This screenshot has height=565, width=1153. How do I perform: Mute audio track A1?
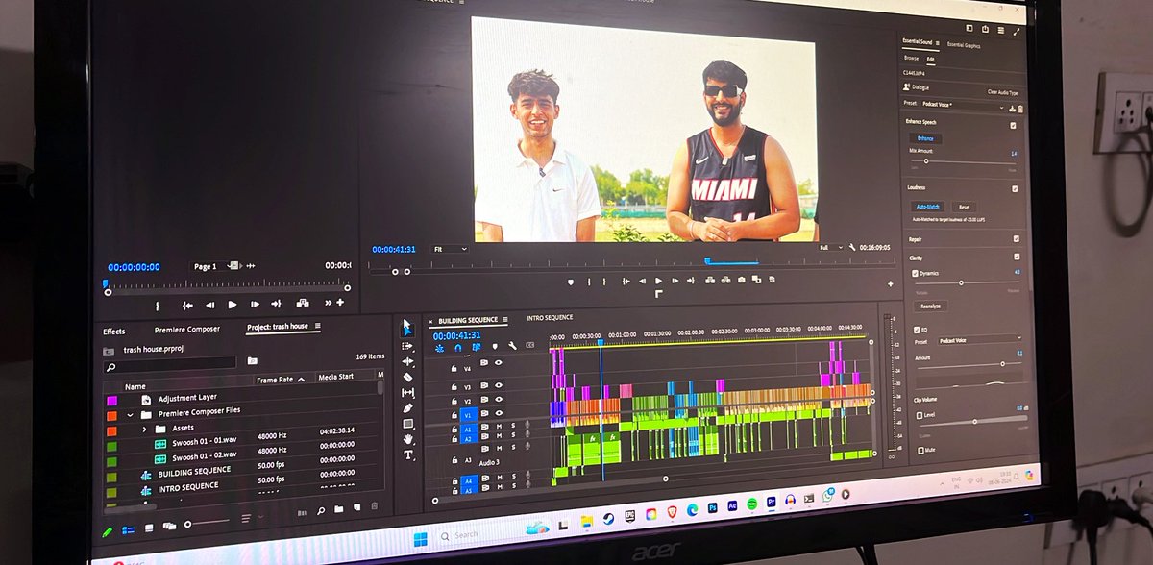(x=499, y=425)
